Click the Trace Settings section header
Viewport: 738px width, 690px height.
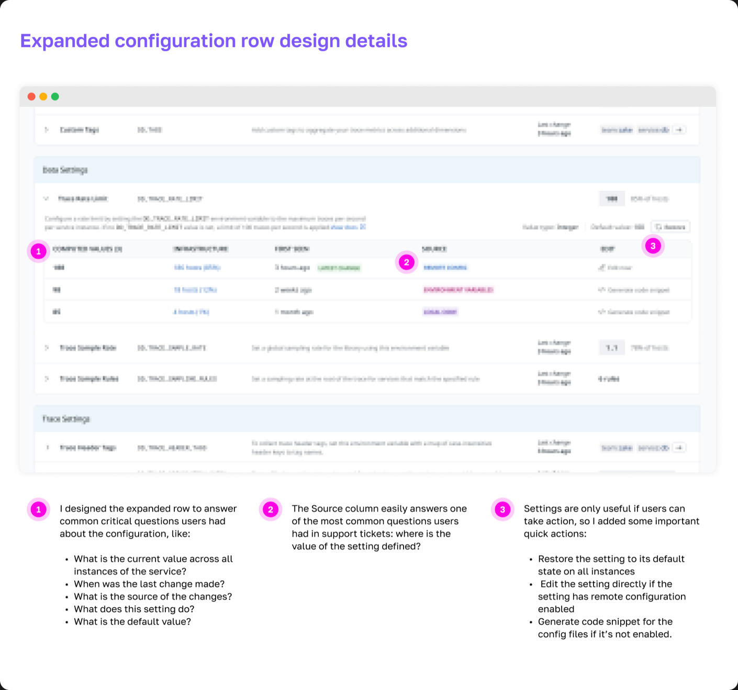[367, 419]
